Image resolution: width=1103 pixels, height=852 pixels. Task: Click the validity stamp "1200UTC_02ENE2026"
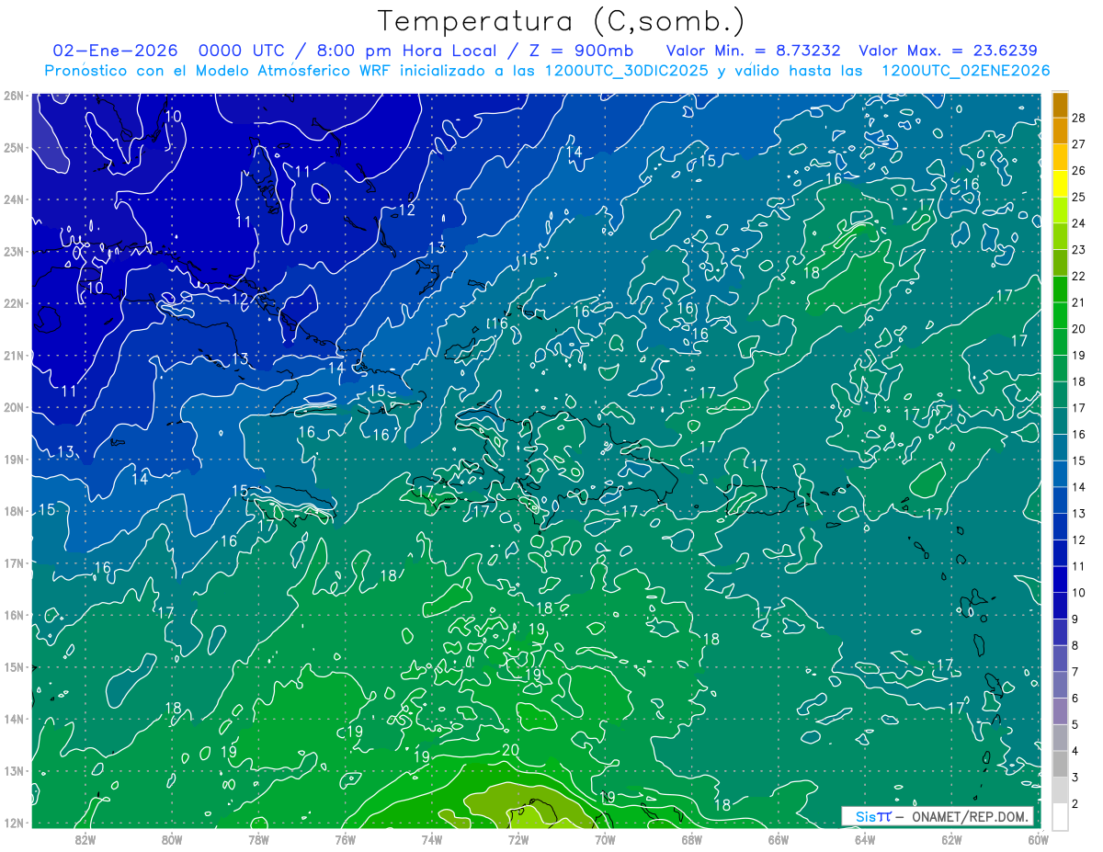tap(966, 71)
